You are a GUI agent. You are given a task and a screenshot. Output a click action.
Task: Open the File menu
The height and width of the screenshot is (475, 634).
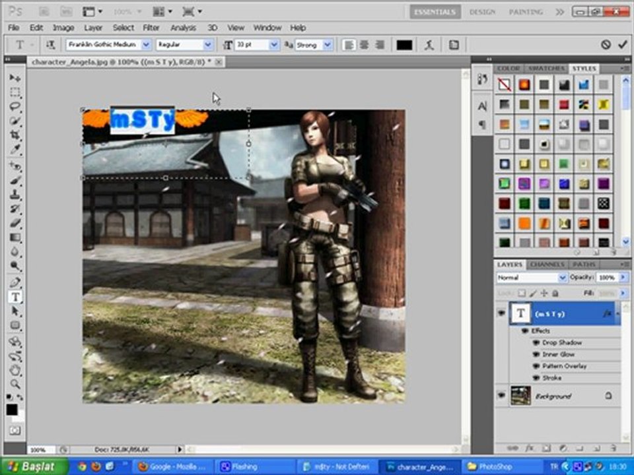(x=13, y=28)
